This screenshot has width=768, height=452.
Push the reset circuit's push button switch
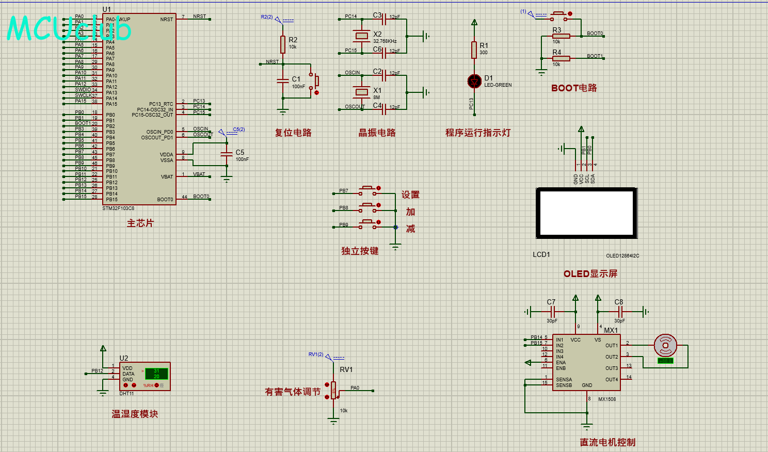pos(314,82)
